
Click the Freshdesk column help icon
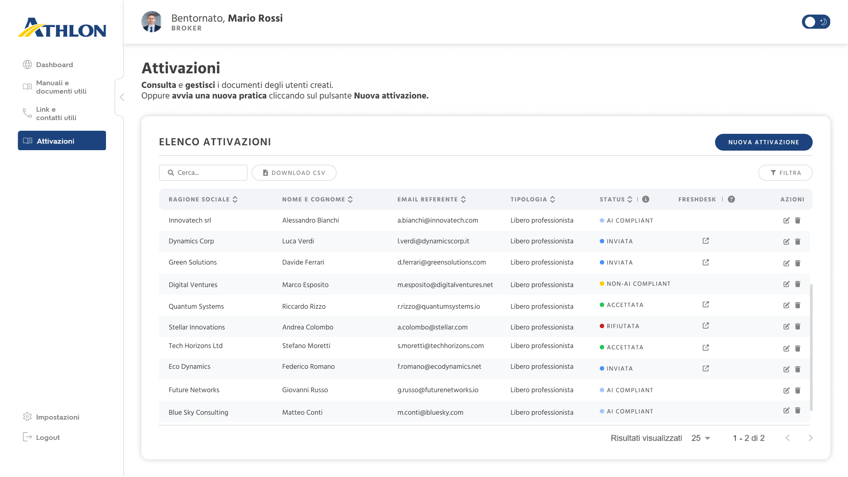click(x=731, y=199)
